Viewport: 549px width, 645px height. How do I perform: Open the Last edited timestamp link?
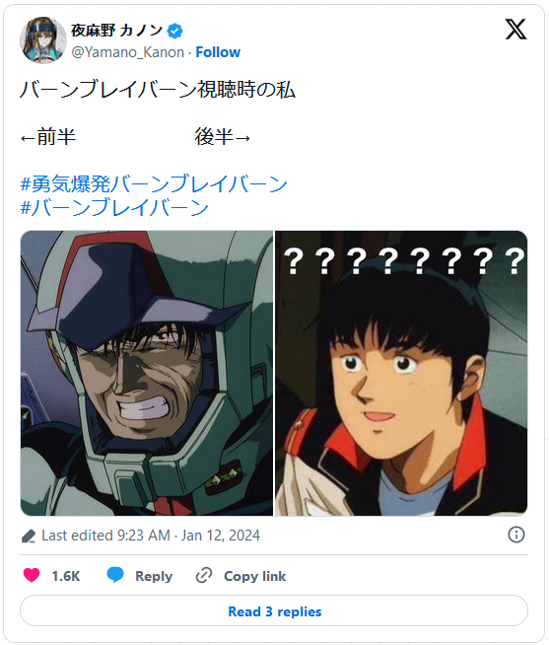(x=151, y=536)
